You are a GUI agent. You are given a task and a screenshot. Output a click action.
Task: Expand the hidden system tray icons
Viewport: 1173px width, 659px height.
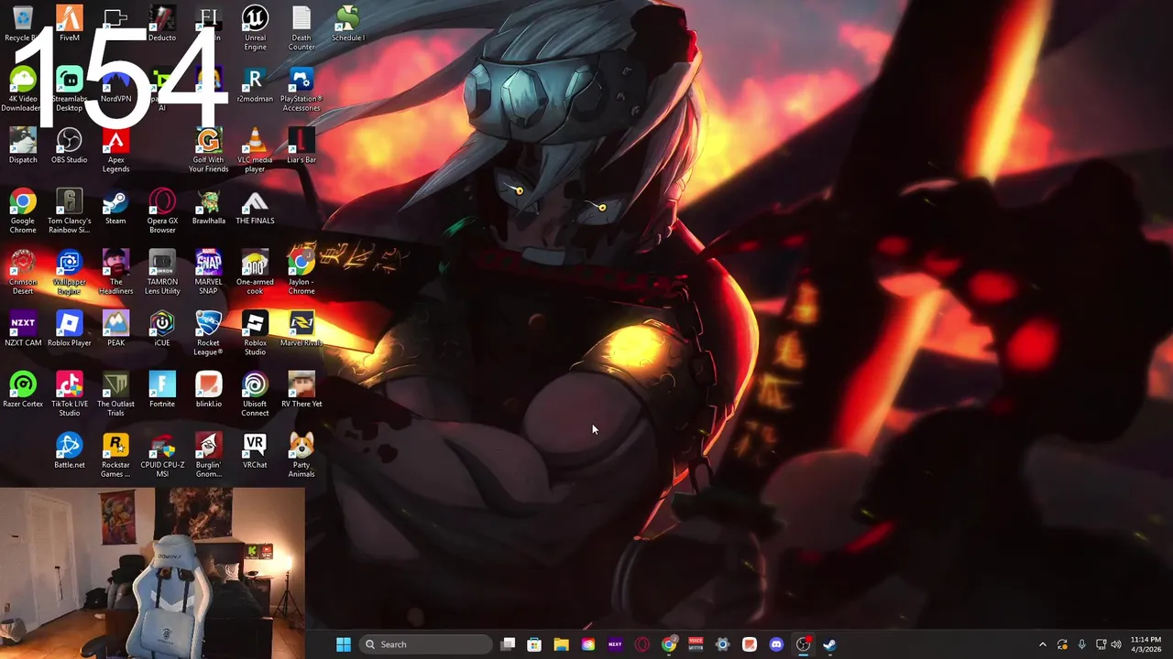click(1042, 644)
